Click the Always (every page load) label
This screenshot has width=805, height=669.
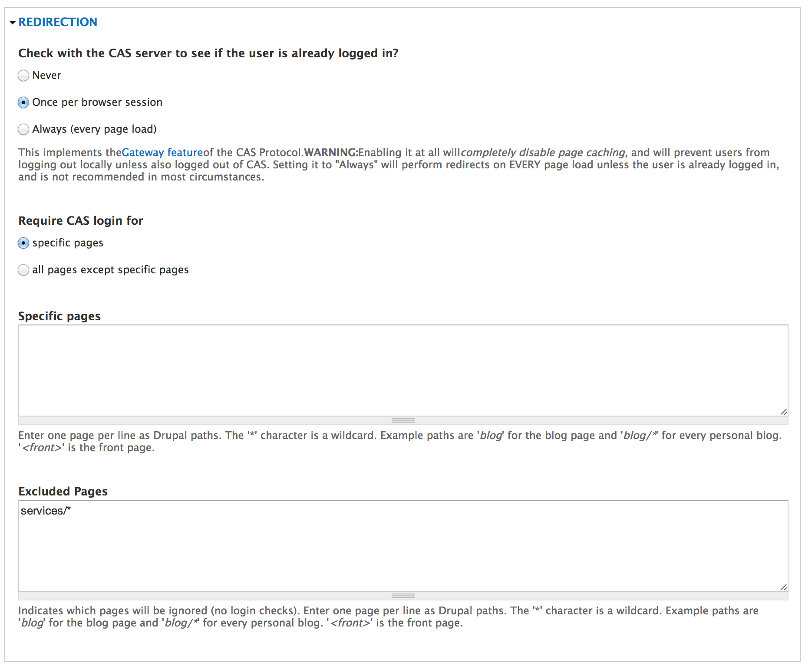pyautogui.click(x=94, y=129)
